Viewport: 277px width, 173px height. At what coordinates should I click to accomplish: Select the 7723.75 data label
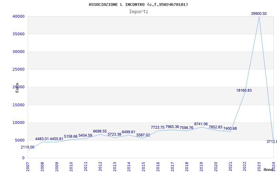[158, 127]
